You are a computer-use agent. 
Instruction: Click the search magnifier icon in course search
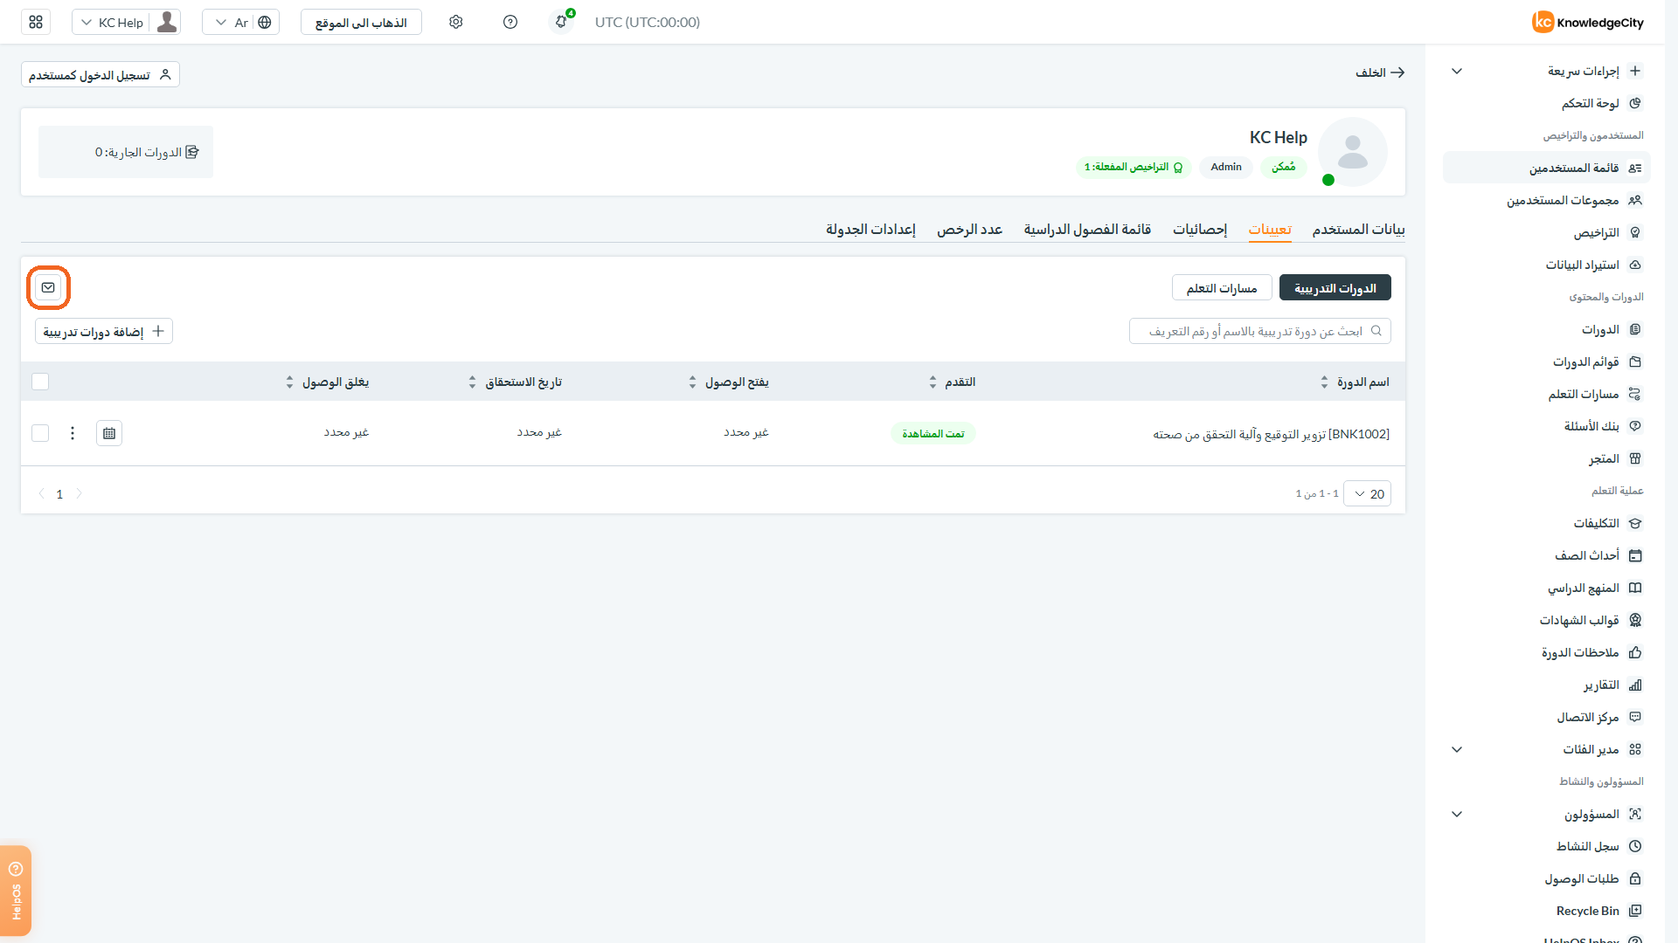point(1376,331)
